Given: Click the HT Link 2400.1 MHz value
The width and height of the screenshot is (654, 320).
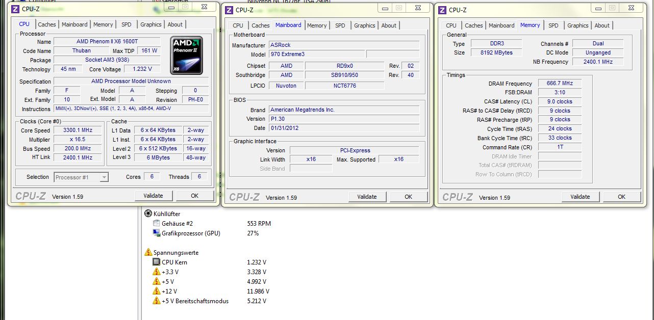Looking at the screenshot, I should [x=78, y=157].
